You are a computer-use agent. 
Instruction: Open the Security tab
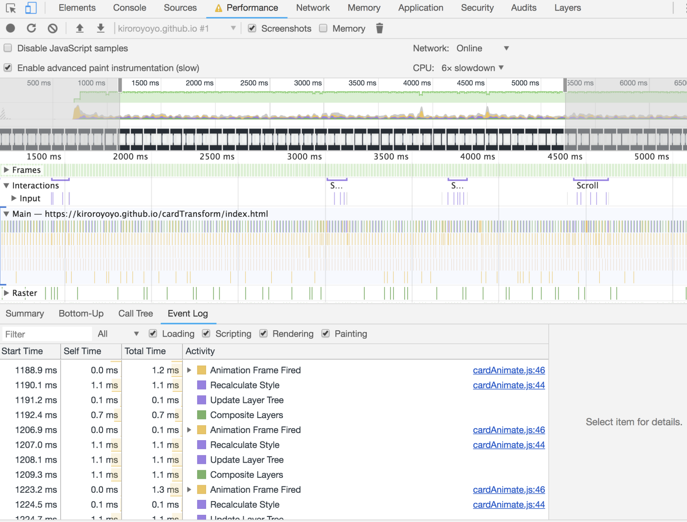click(x=478, y=8)
